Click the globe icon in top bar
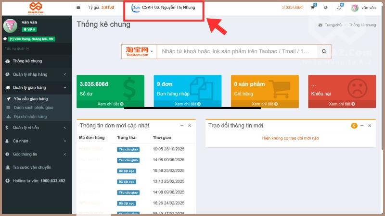The width and height of the screenshot is (385, 216). tap(326, 8)
